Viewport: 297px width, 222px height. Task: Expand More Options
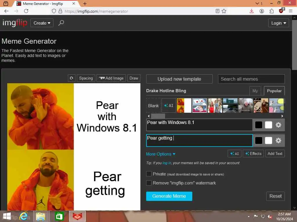[x=161, y=154]
